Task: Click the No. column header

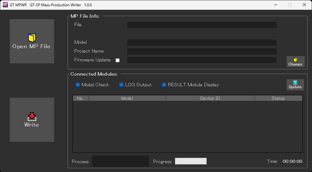Action: click(x=81, y=98)
